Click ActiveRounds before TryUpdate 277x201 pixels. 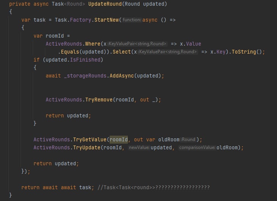52,147
